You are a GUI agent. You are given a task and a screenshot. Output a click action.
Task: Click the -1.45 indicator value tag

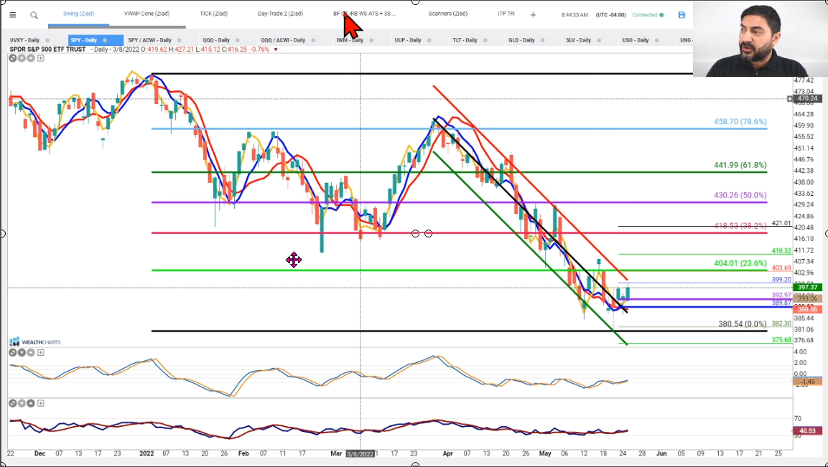click(x=808, y=382)
